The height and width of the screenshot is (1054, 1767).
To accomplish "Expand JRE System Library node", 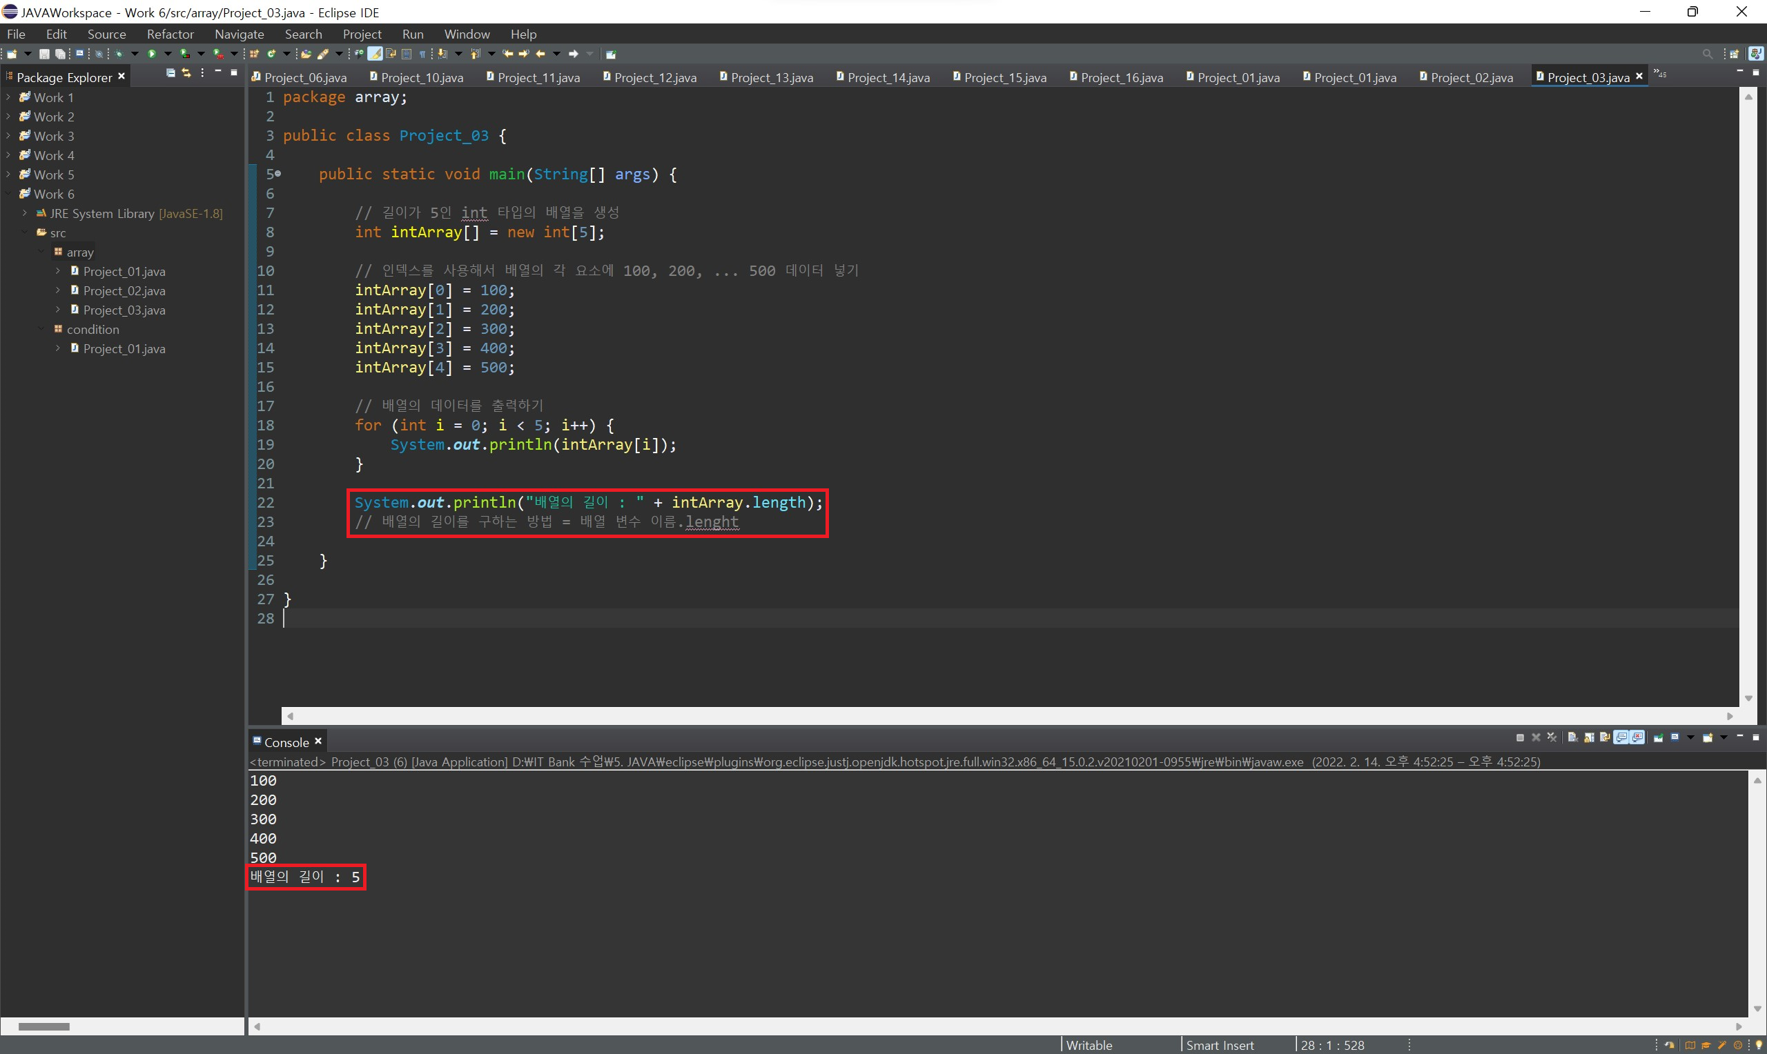I will pos(24,213).
